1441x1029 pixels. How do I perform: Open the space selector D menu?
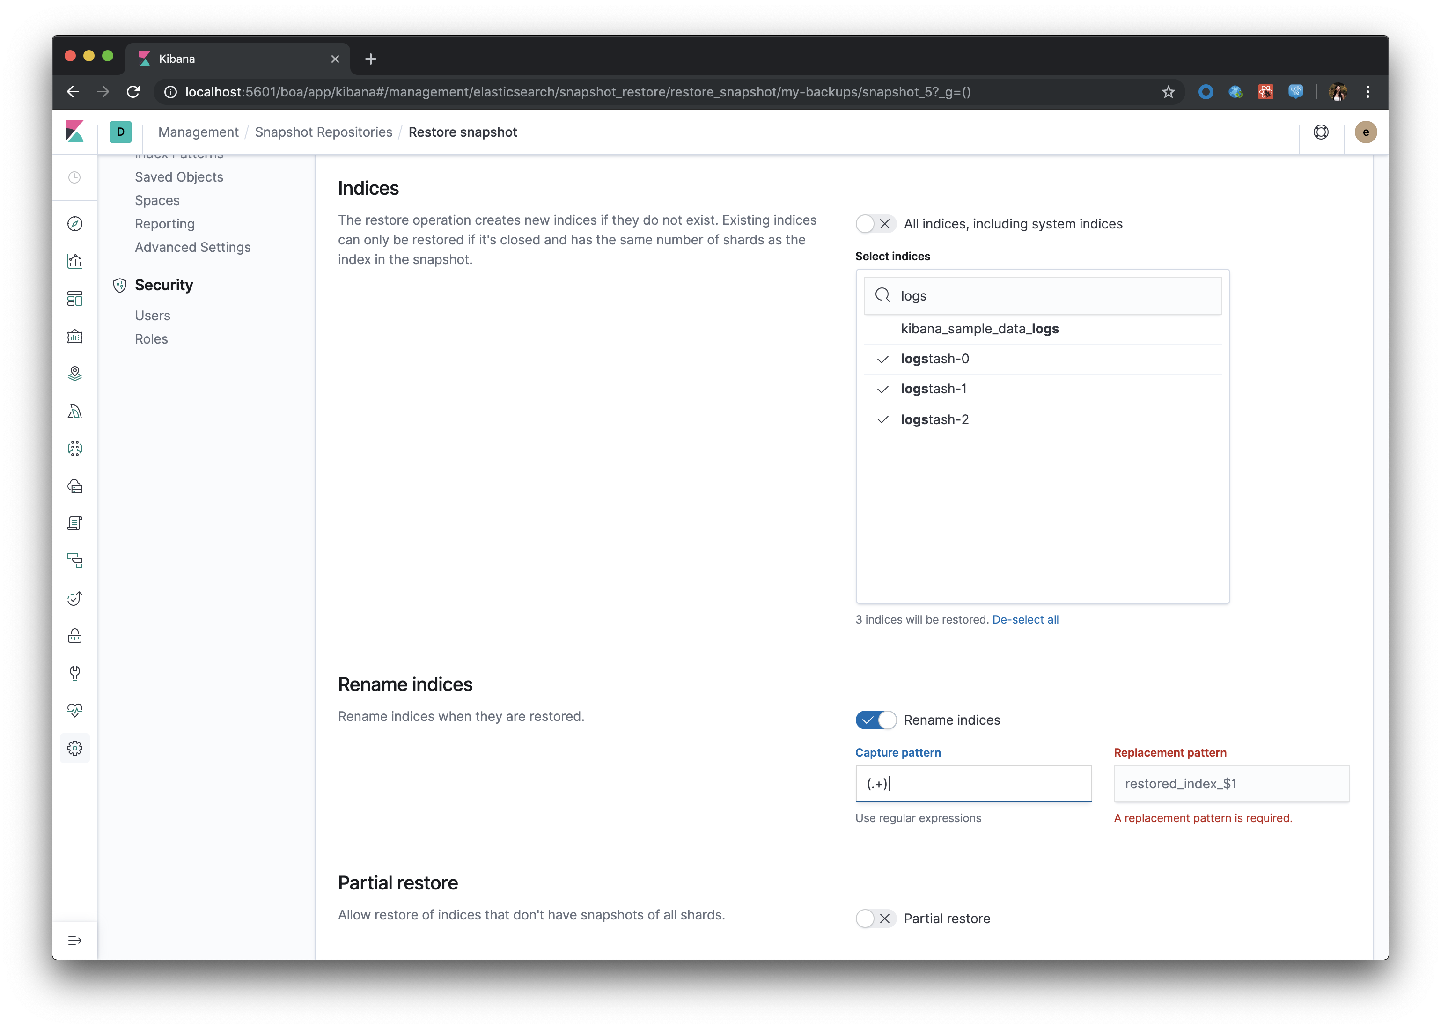120,132
